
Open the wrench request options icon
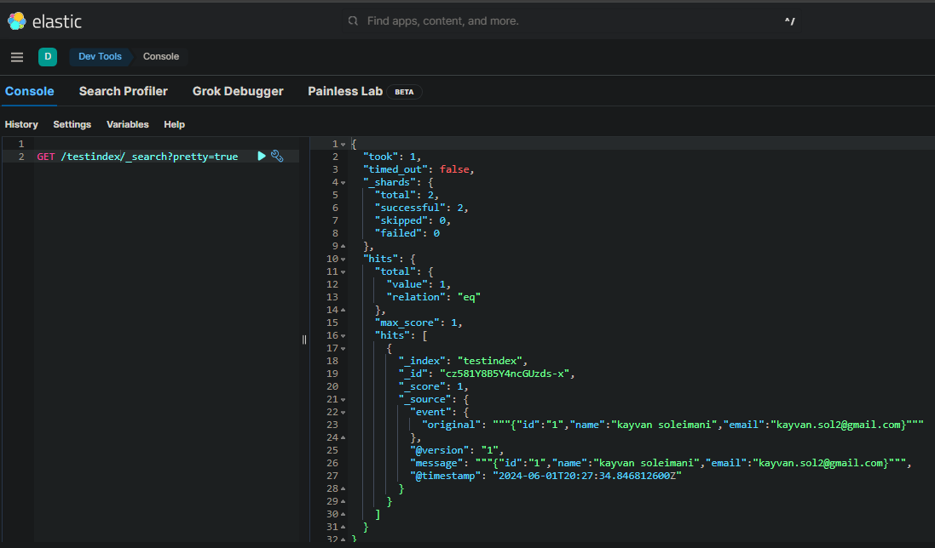277,156
